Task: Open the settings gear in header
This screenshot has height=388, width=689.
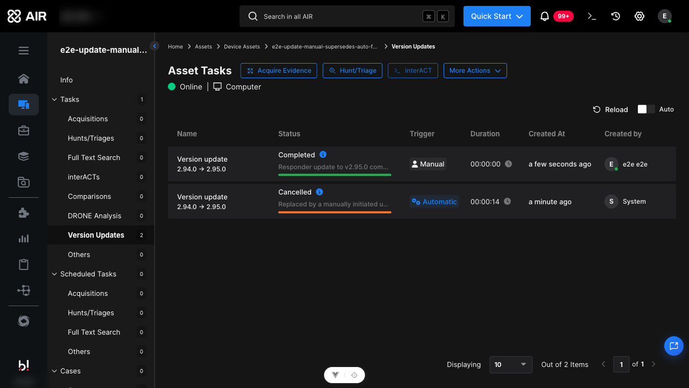Action: pyautogui.click(x=639, y=16)
